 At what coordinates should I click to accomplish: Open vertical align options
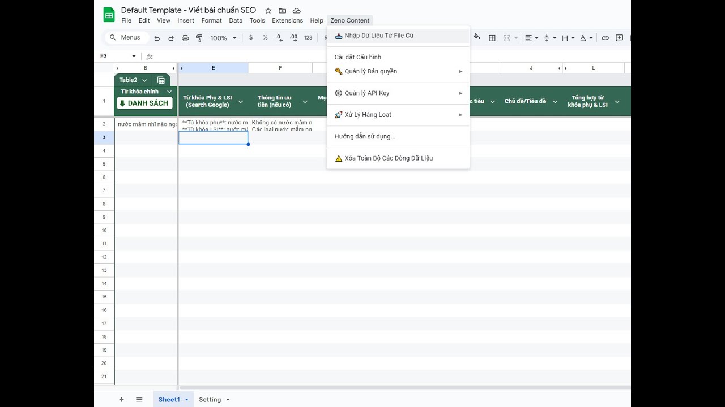(549, 38)
